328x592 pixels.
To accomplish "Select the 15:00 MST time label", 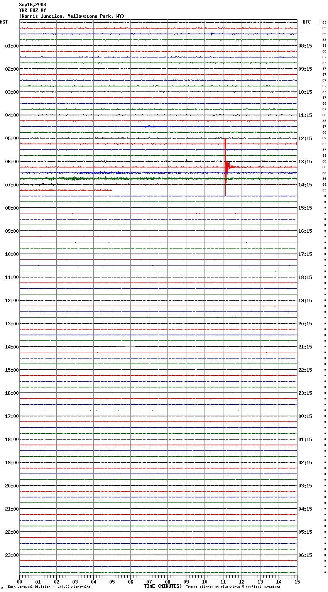I will coord(12,370).
